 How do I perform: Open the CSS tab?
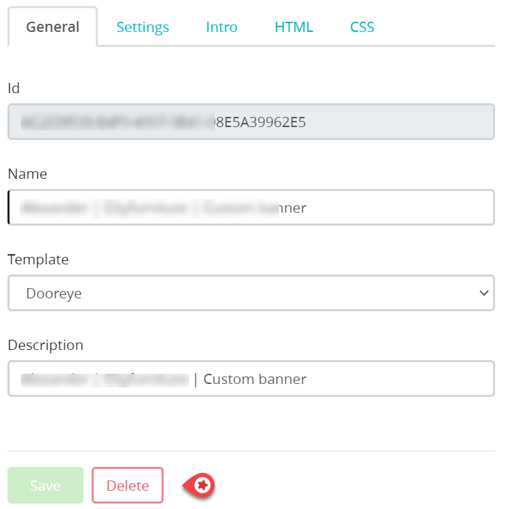[362, 27]
